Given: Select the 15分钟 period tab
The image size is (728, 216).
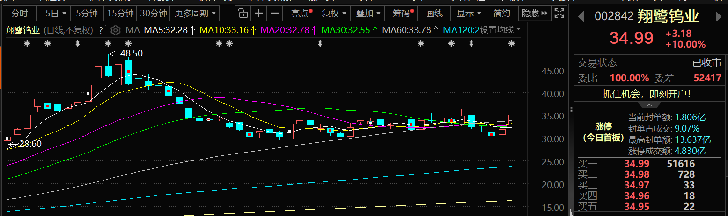Looking at the screenshot, I should point(119,13).
